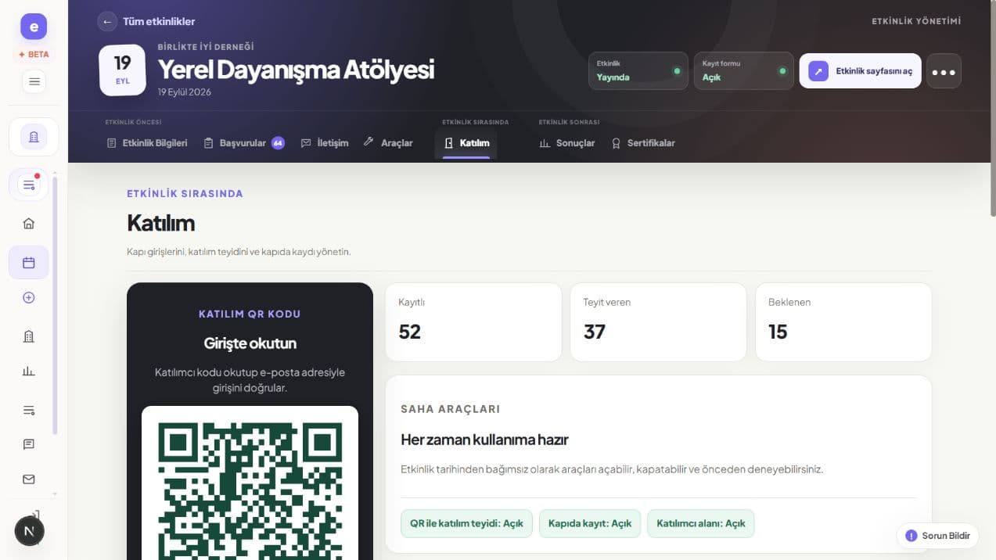Click the 'Her zaman kullanıma hazır' heading
The width and height of the screenshot is (996, 560).
pos(484,440)
